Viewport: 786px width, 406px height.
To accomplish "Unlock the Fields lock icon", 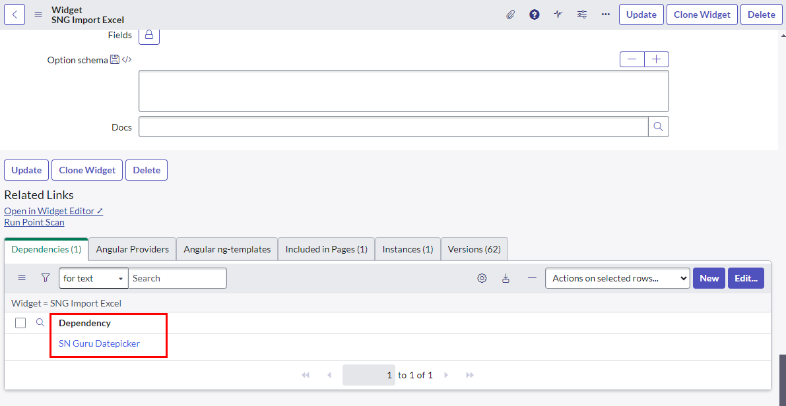I will click(148, 35).
